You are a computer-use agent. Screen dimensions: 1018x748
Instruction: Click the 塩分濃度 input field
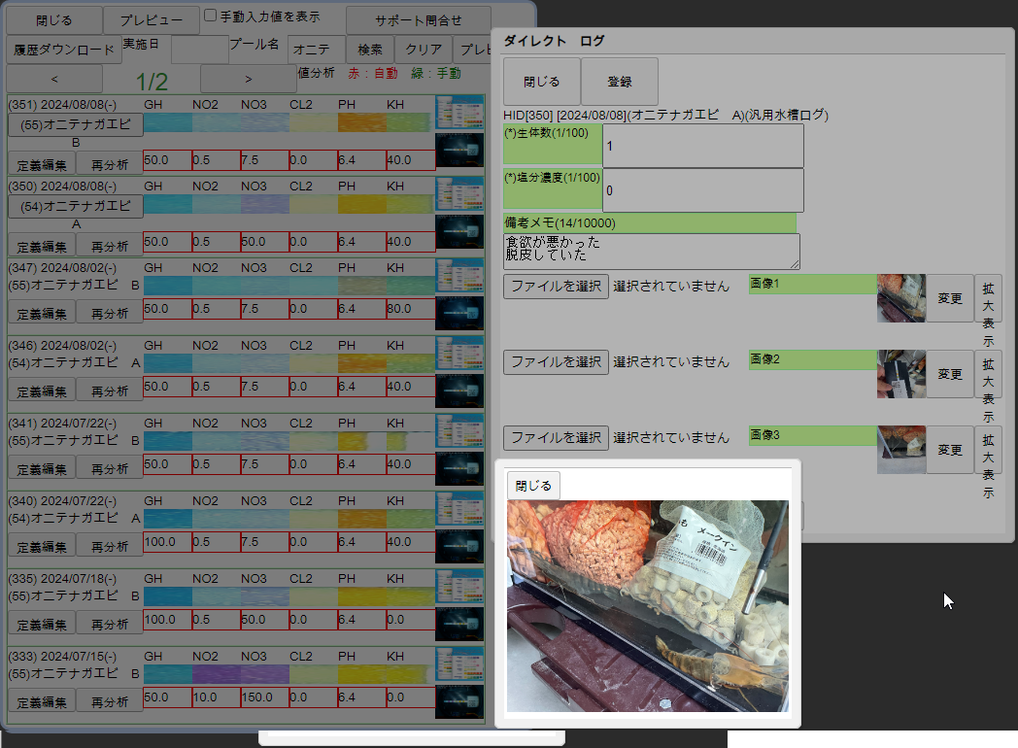pos(702,190)
